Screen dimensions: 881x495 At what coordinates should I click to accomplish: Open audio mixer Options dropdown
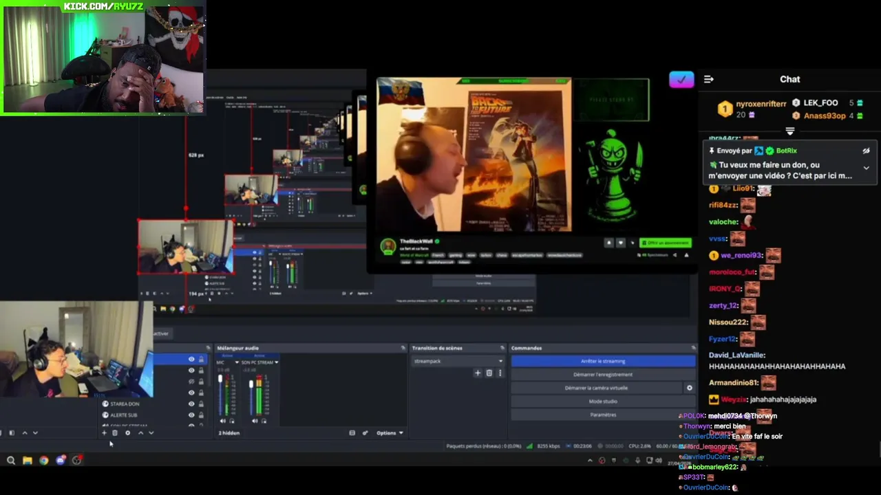click(390, 433)
